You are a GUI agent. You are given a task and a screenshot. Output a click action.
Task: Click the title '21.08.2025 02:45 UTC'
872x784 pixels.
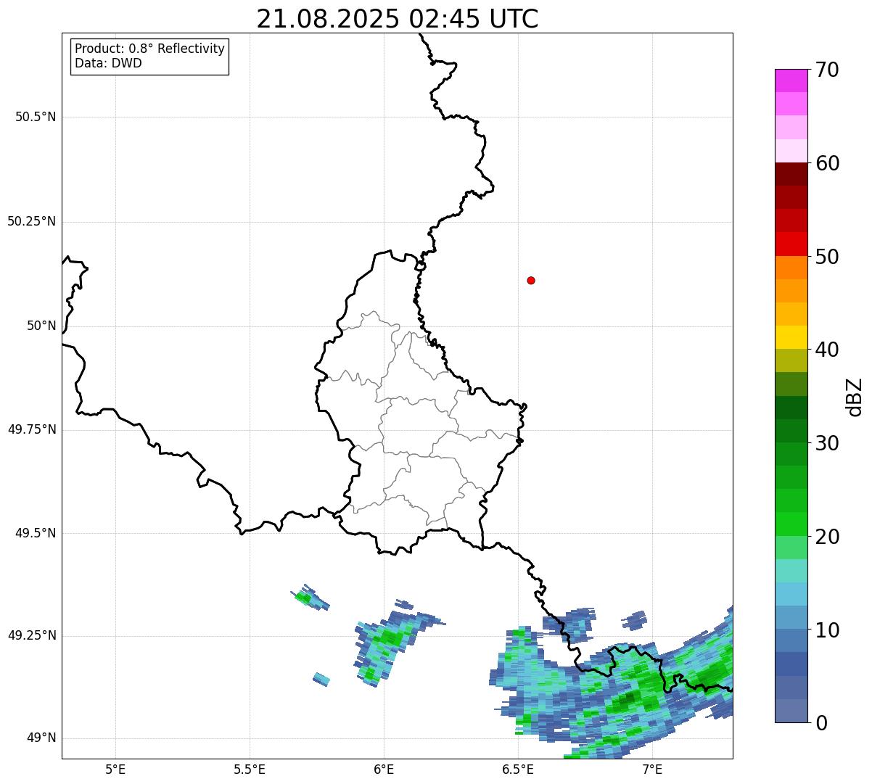pyautogui.click(x=398, y=19)
